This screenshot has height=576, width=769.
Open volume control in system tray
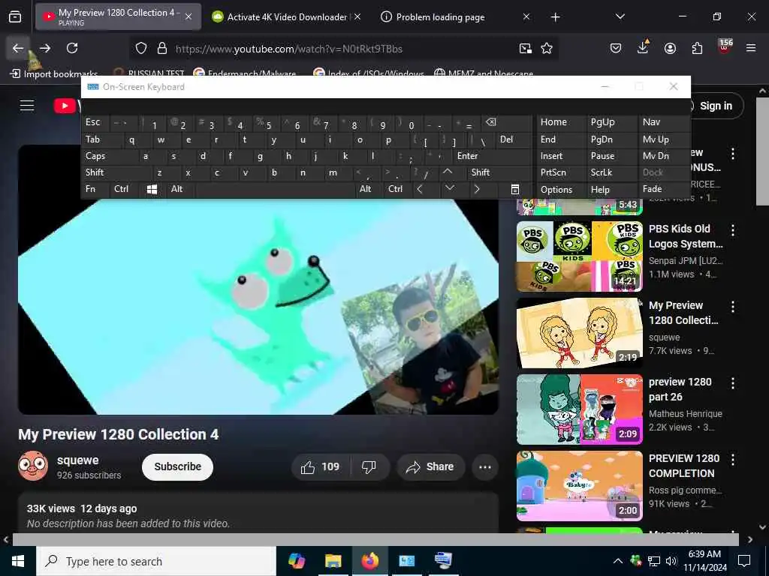[x=671, y=561]
